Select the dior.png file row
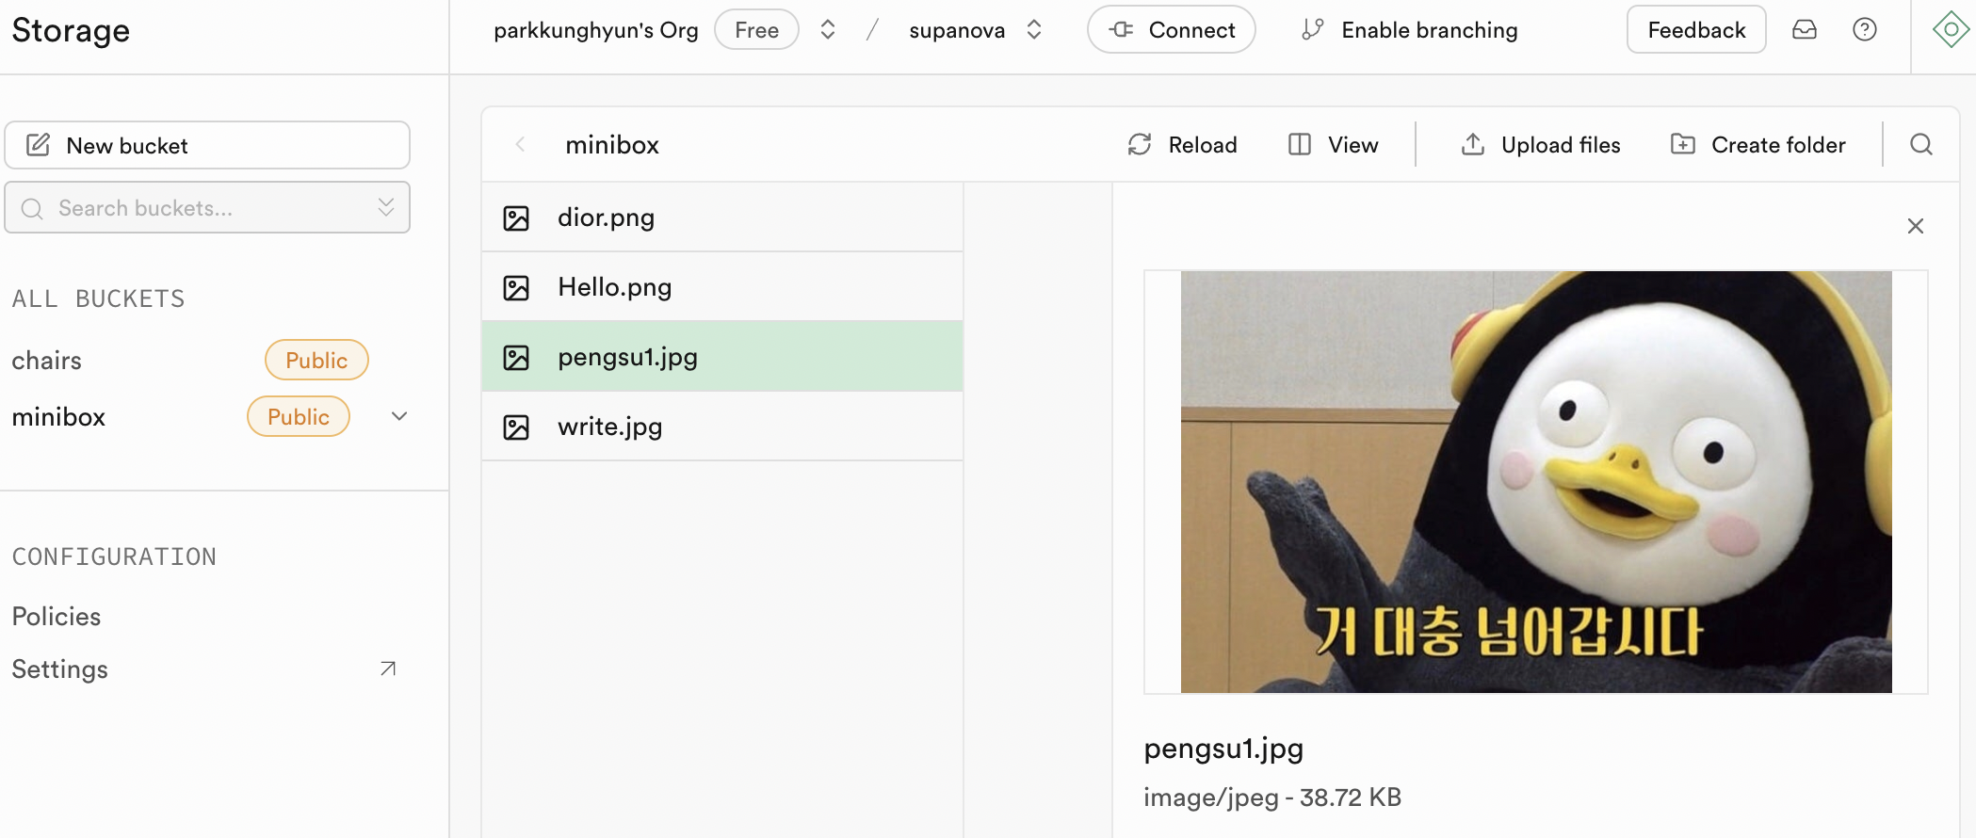 point(722,218)
